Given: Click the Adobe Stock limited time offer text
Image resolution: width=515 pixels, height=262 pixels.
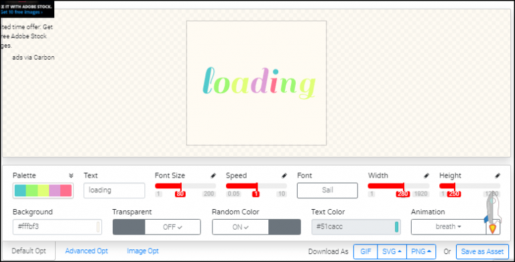Looking at the screenshot, I should pyautogui.click(x=26, y=36).
